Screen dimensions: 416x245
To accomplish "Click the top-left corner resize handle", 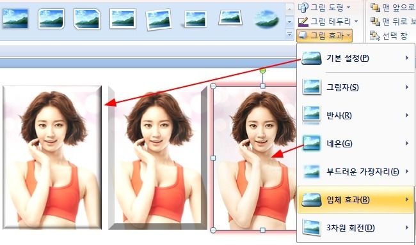I will tap(213, 86).
